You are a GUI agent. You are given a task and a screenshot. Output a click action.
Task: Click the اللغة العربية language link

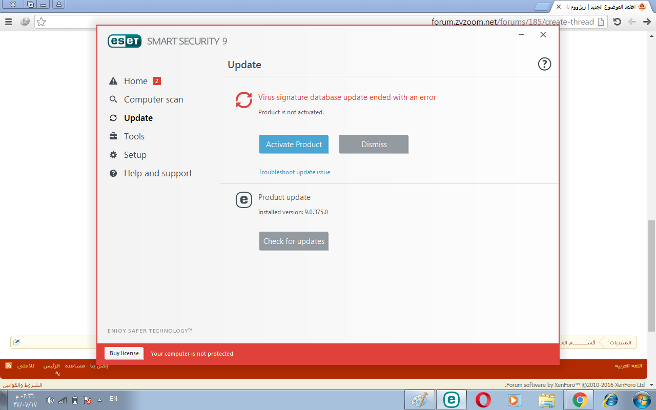point(628,365)
